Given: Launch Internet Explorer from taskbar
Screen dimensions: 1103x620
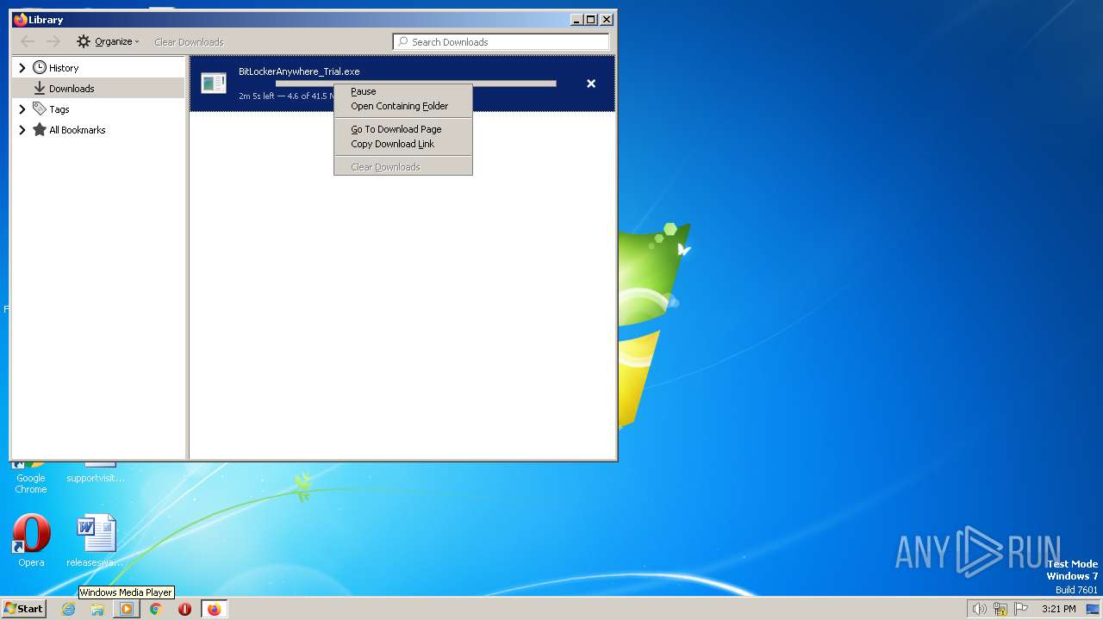Looking at the screenshot, I should pos(69,609).
